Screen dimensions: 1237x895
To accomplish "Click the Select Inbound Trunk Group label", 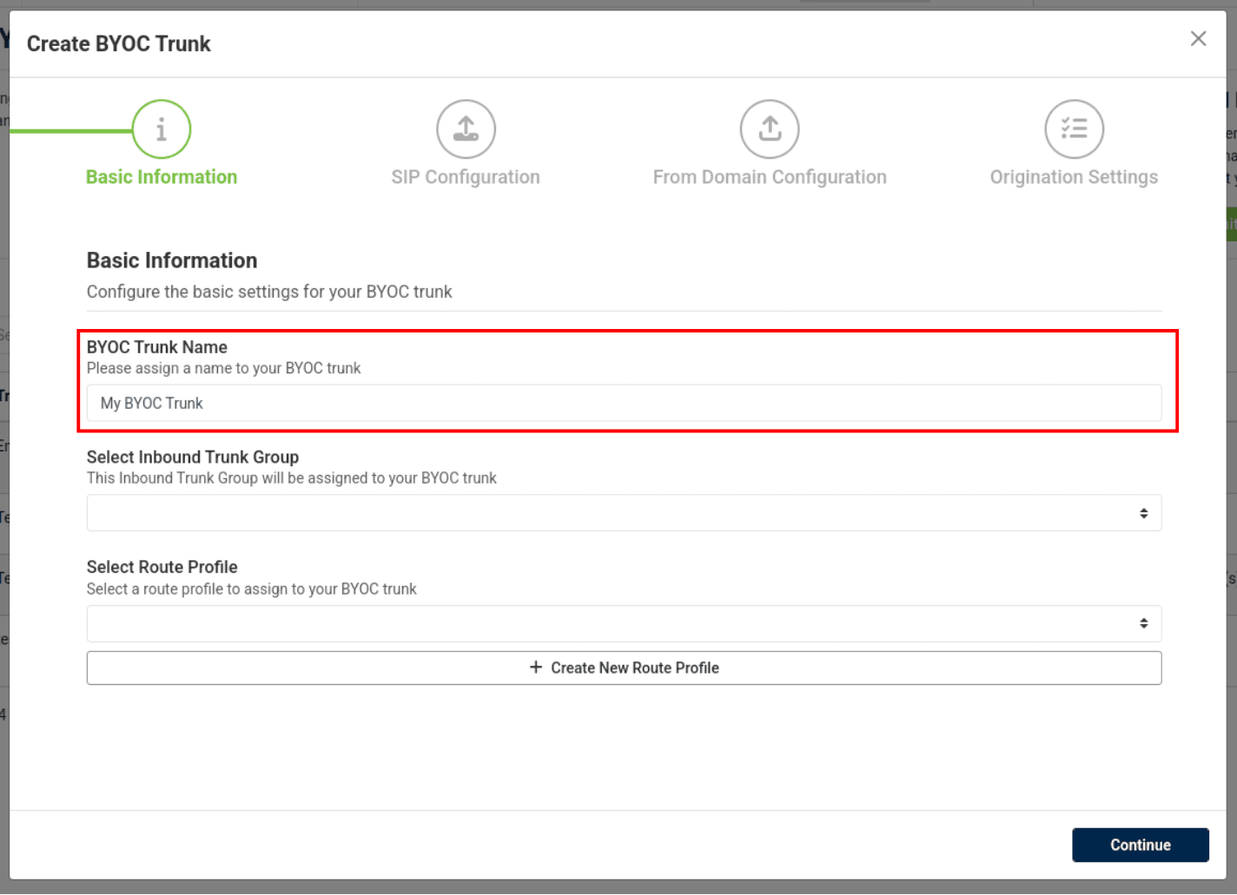I will pos(193,457).
